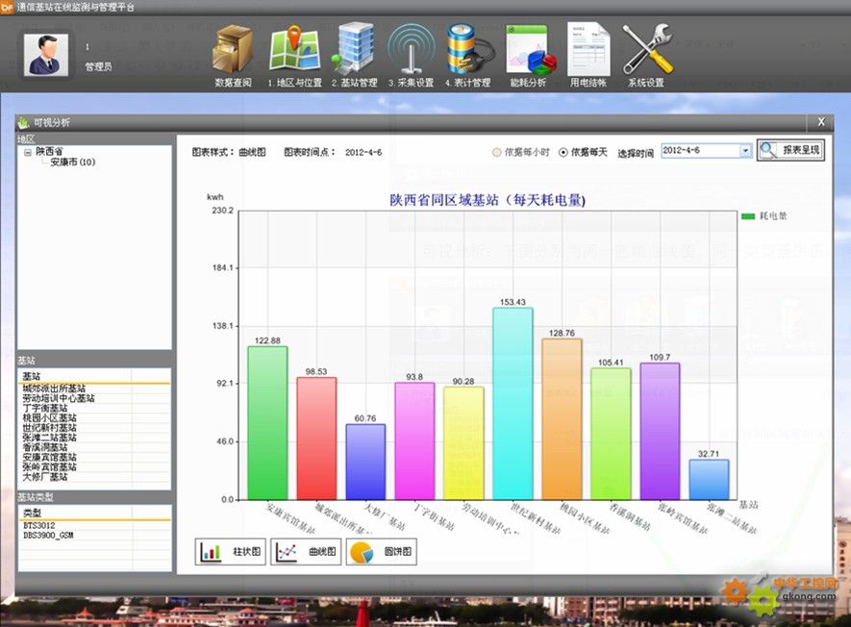Open the 数据查阅 data query icon
Viewport: 851px width, 627px height.
(233, 50)
